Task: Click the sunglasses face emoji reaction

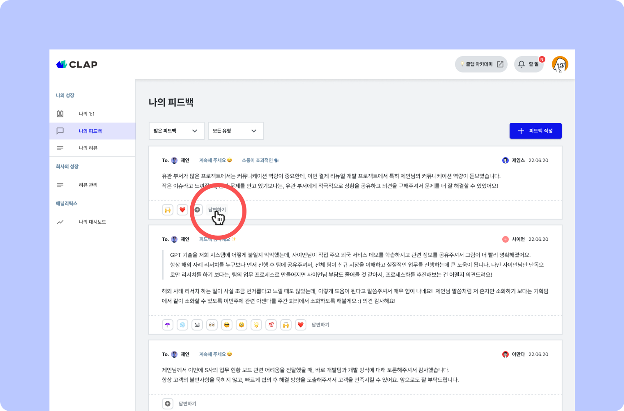Action: point(227,325)
